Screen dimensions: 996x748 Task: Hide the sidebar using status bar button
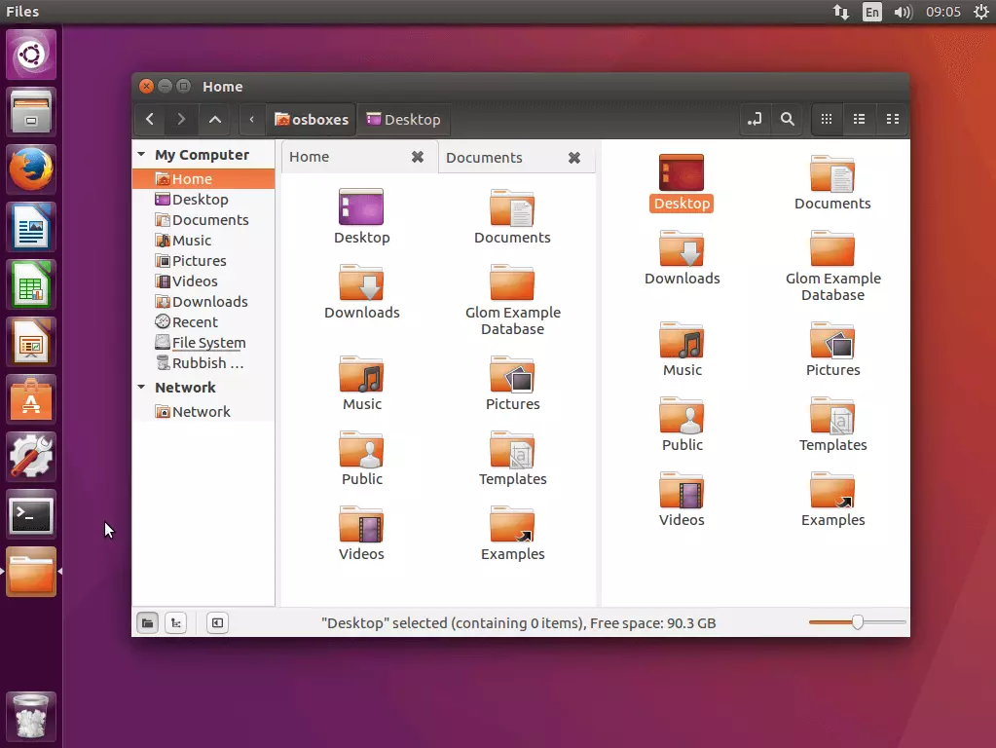(x=217, y=623)
